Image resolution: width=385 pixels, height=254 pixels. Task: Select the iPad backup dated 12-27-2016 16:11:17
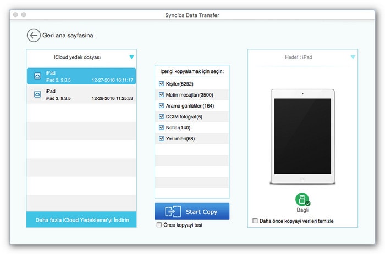point(81,76)
